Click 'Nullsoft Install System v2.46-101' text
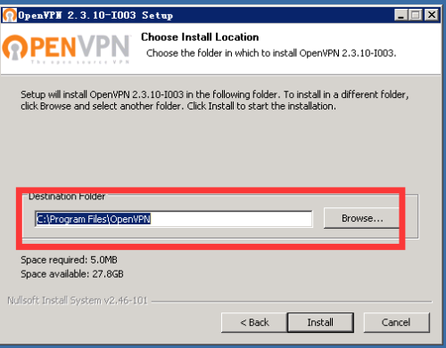 [78, 301]
